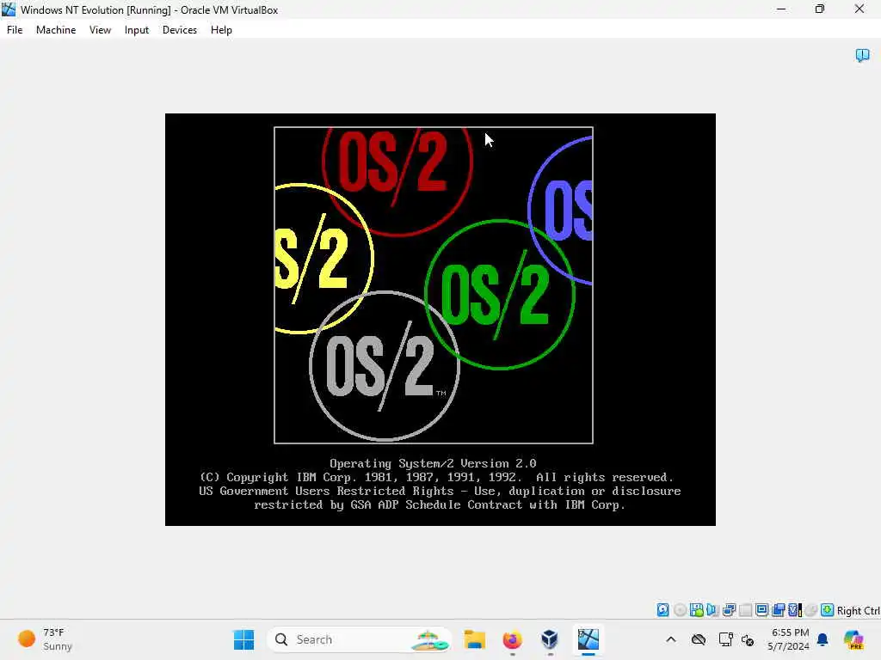
Task: Open File Explorer from taskbar
Action: tap(474, 639)
